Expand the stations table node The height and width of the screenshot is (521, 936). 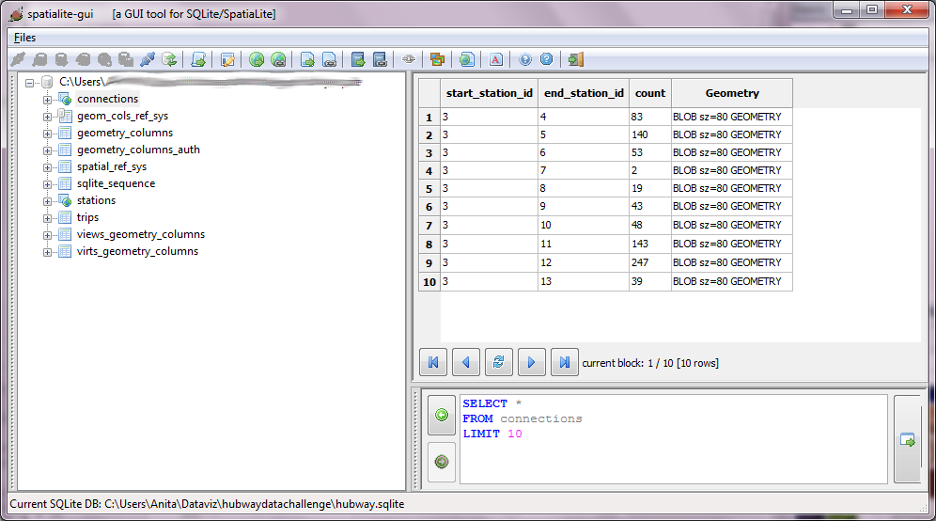coord(47,201)
